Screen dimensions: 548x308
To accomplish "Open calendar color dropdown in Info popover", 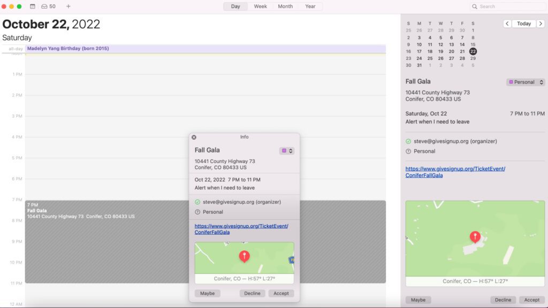I will coord(287,150).
